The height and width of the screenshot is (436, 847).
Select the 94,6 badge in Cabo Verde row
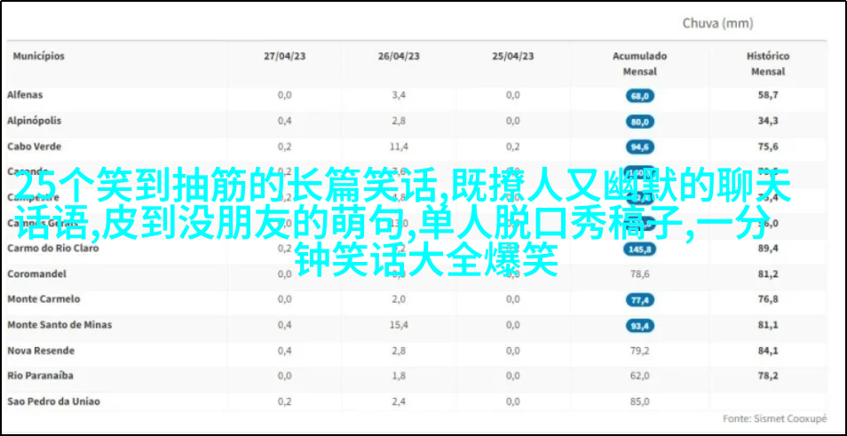[x=639, y=147]
